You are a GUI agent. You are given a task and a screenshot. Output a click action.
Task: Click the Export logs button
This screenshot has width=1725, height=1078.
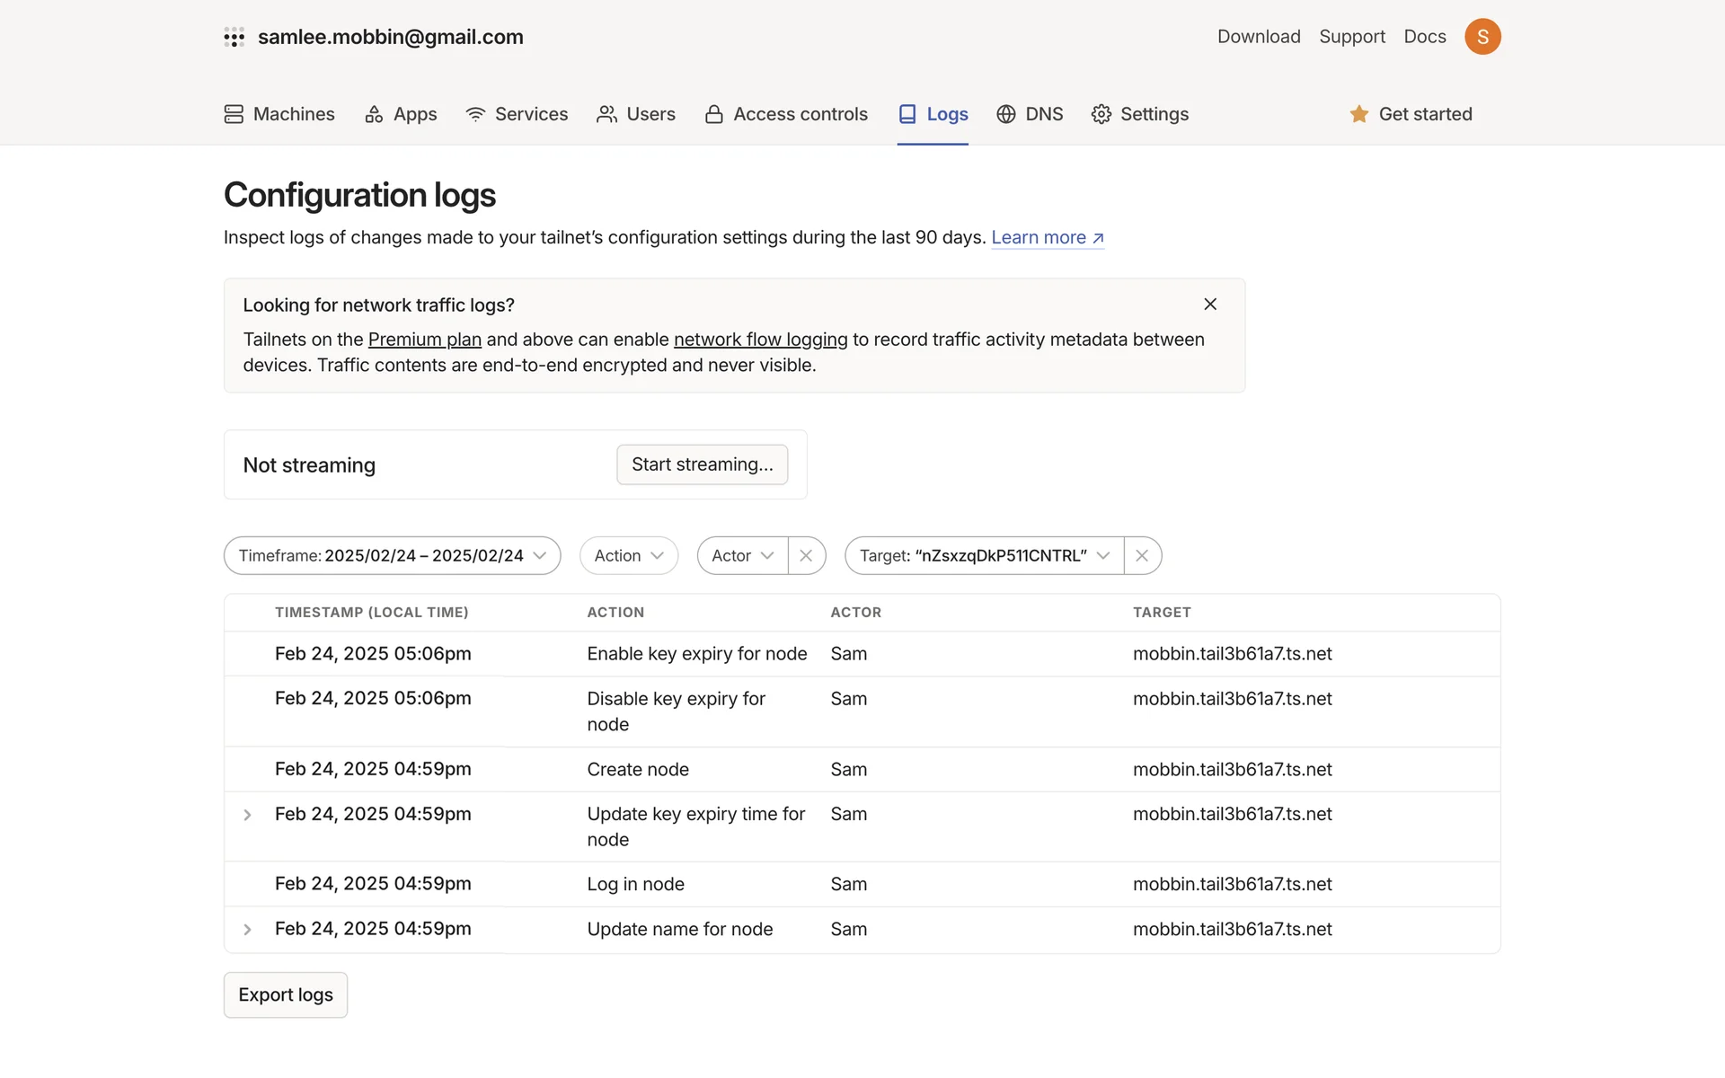tap(286, 995)
